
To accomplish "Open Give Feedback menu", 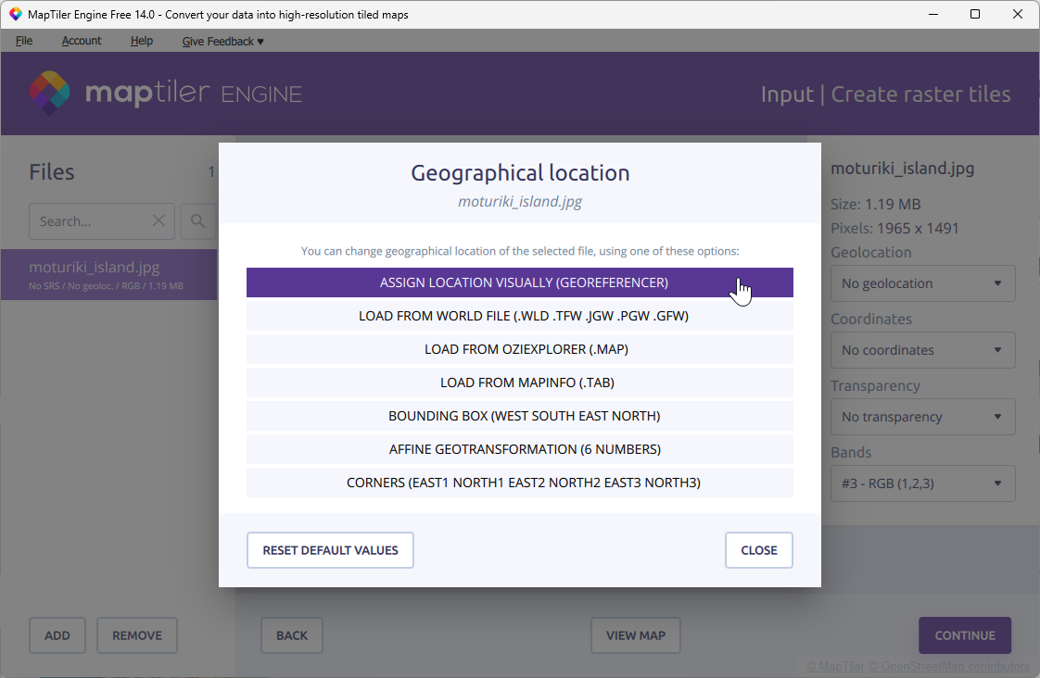I will coord(222,41).
